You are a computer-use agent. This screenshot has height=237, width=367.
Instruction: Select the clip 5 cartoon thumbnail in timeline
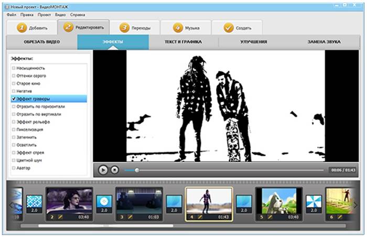click(x=278, y=200)
